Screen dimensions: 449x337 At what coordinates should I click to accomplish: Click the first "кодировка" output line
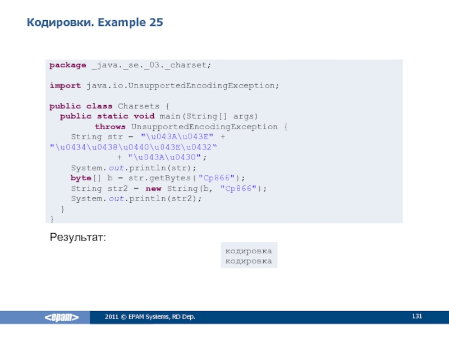249,251
